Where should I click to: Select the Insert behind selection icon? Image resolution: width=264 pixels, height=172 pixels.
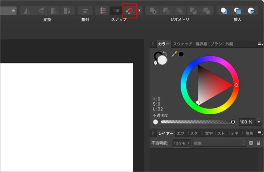(x=224, y=11)
